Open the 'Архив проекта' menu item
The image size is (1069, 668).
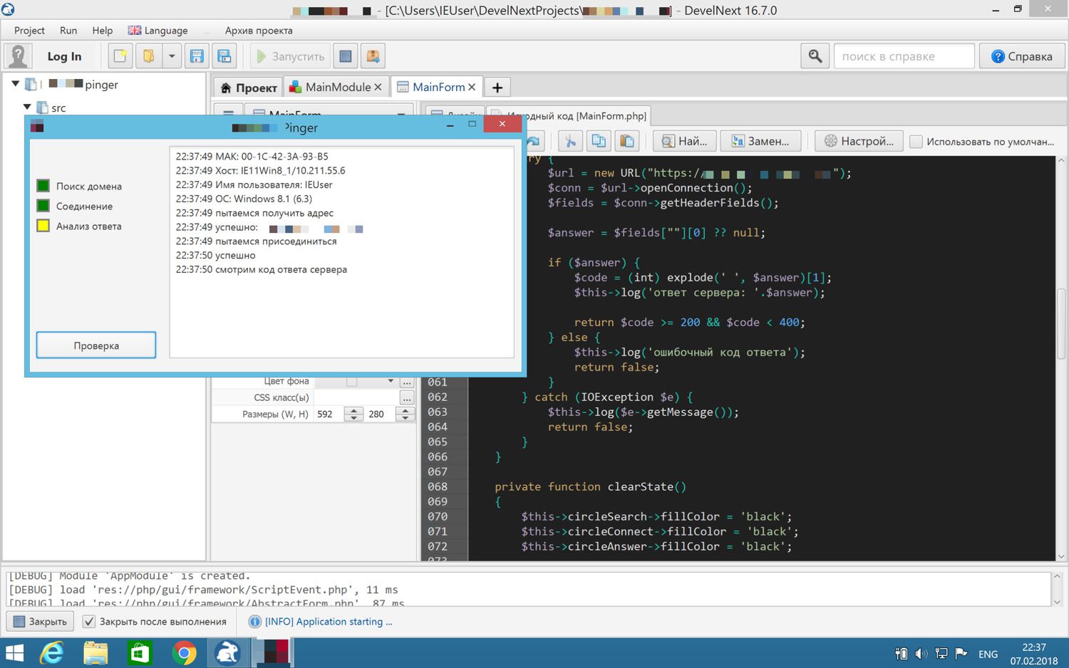coord(259,31)
